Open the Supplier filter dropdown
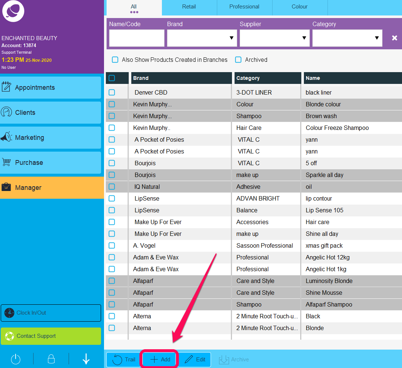The width and height of the screenshot is (402, 368). tap(274, 38)
